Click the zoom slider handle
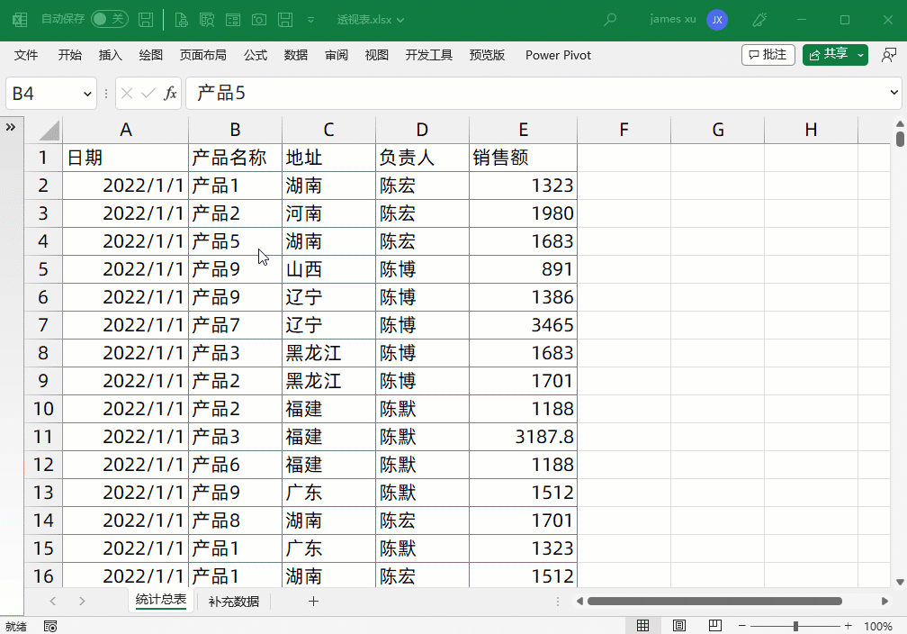907x634 pixels. [x=796, y=626]
